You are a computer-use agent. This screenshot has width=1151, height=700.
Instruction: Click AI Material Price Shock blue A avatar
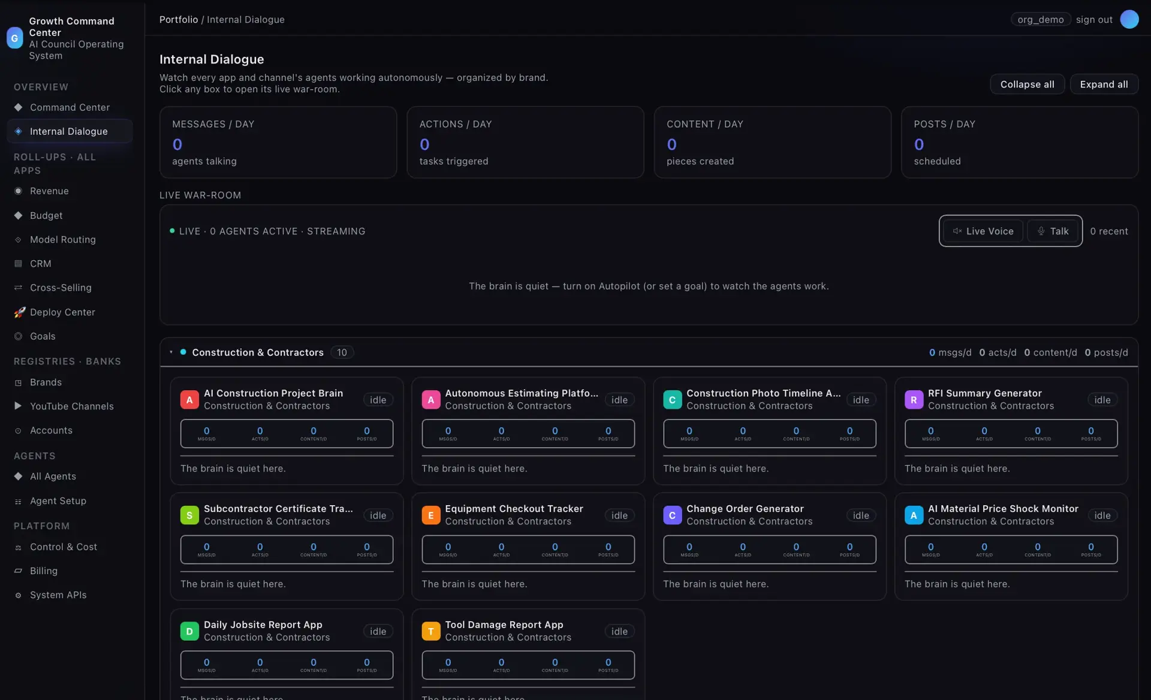tap(914, 515)
